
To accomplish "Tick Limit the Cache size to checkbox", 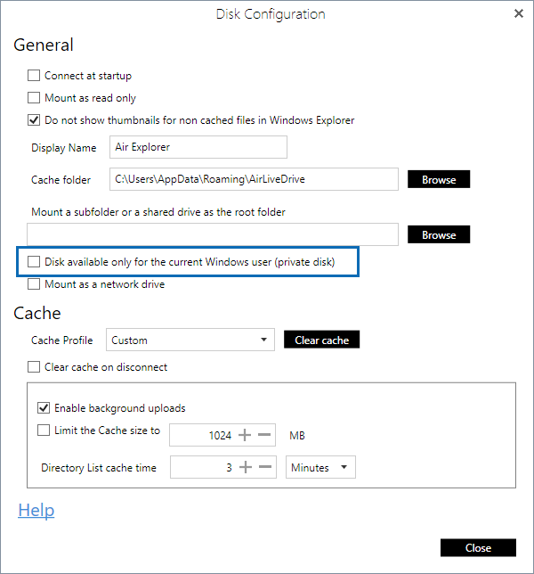I will tap(44, 430).
